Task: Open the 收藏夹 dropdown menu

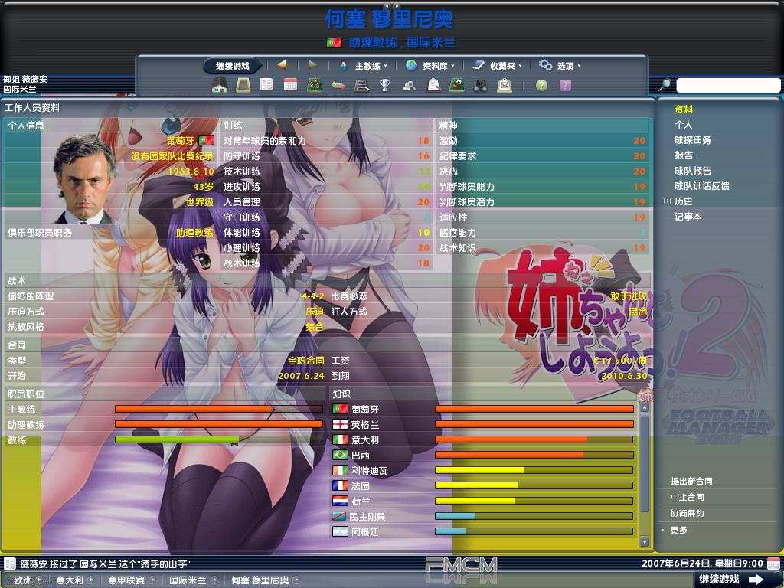Action: pyautogui.click(x=505, y=66)
